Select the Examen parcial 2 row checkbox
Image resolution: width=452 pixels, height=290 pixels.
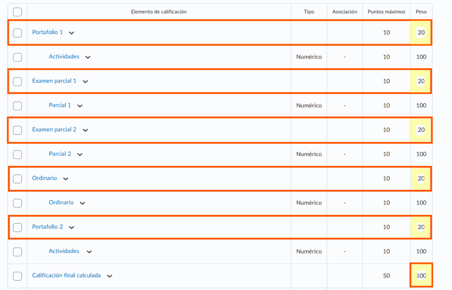(18, 130)
